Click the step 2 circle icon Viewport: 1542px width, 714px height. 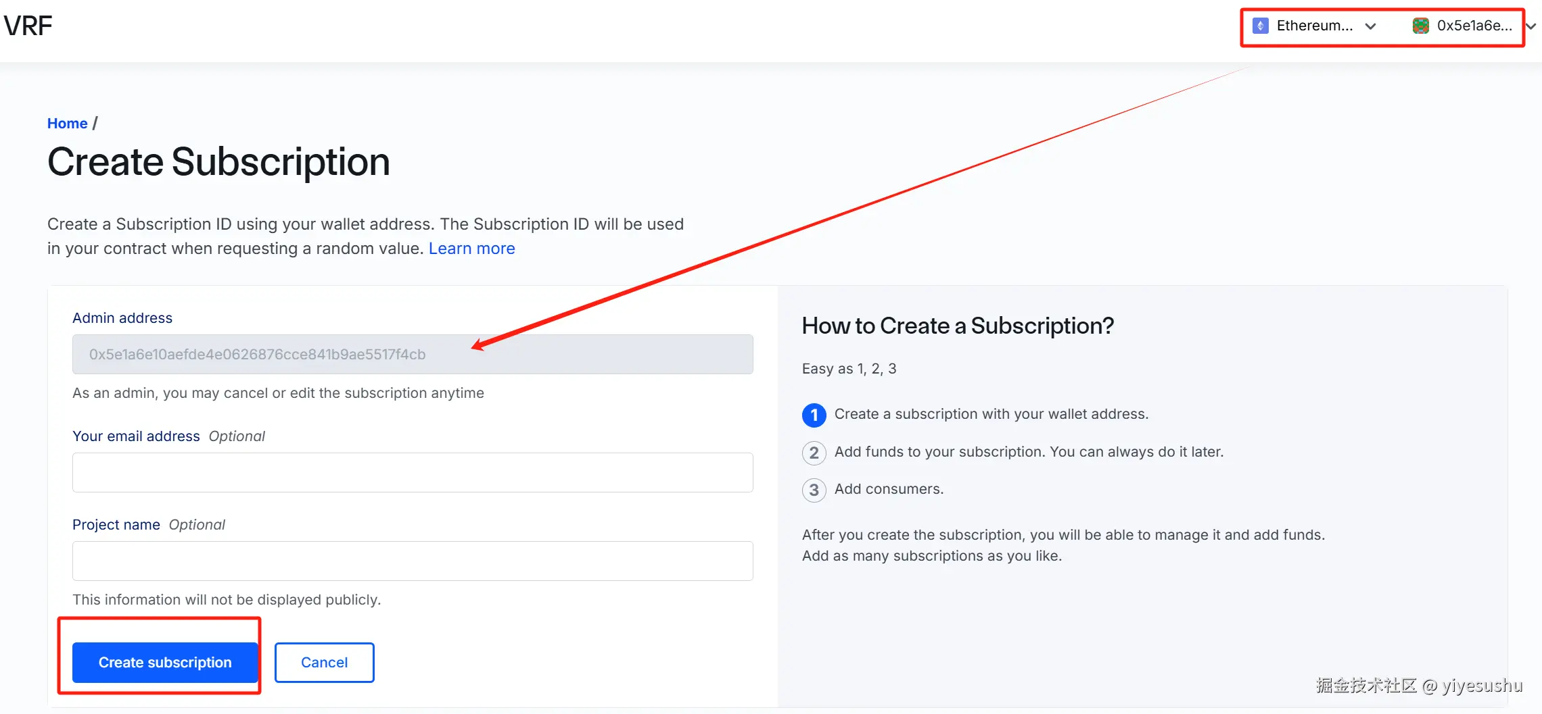coord(814,453)
